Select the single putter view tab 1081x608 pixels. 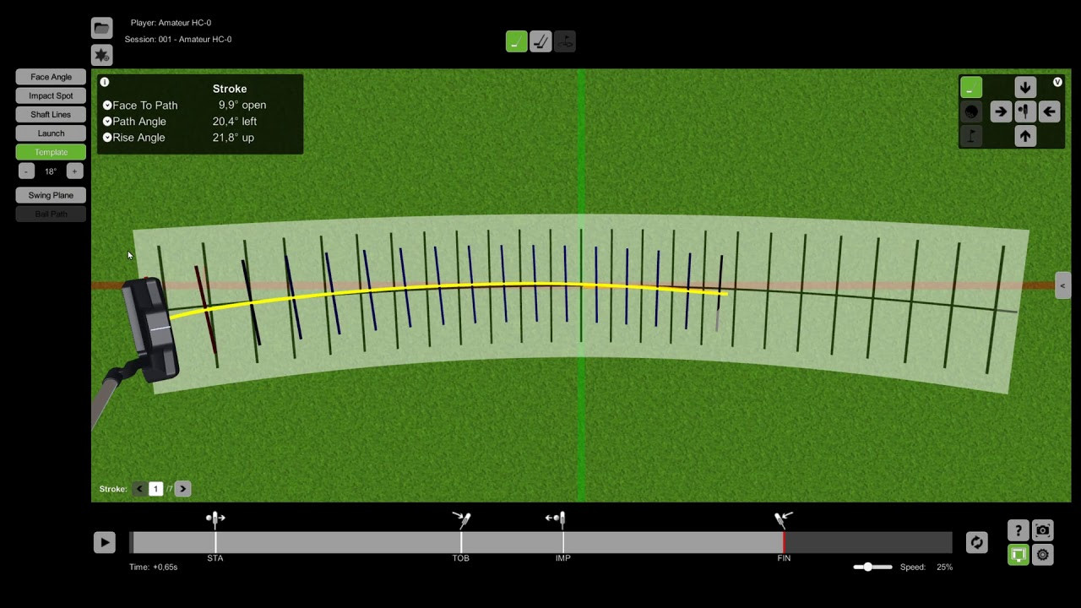tap(516, 41)
